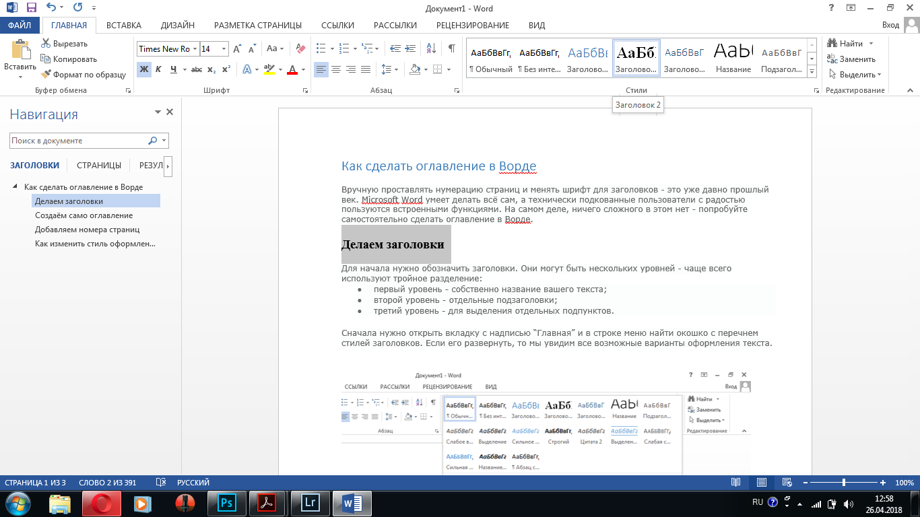
Task: Center align the paragraph text
Action: 335,69
